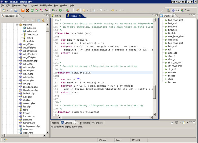Select javacrypt.js in Navigator
This screenshot has height=143, width=198.
pos(32,34)
